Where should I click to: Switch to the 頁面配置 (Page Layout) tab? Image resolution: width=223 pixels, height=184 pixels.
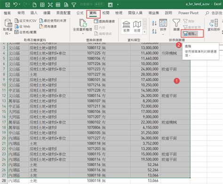pos(64,13)
